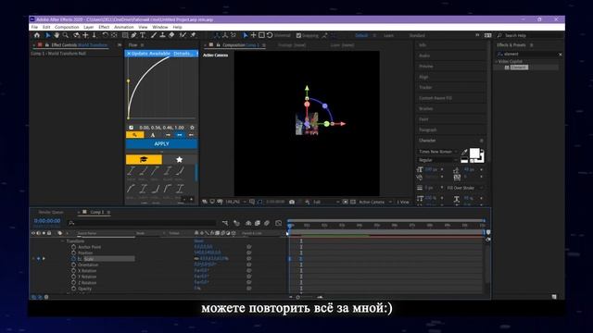Image resolution: width=593 pixels, height=333 pixels.
Task: Click the first ease preset curve in Flow
Action: coord(131,171)
